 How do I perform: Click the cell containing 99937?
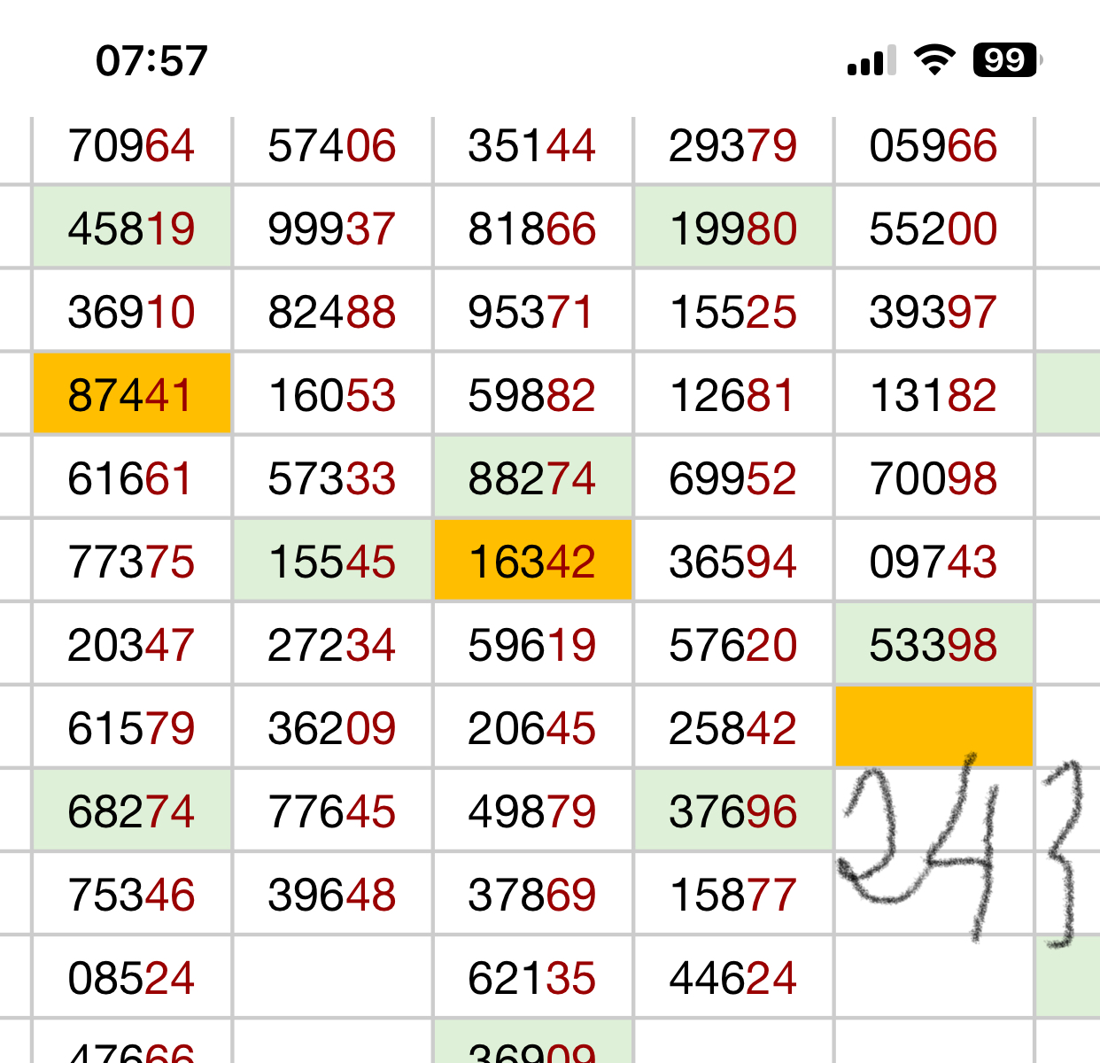coord(332,229)
